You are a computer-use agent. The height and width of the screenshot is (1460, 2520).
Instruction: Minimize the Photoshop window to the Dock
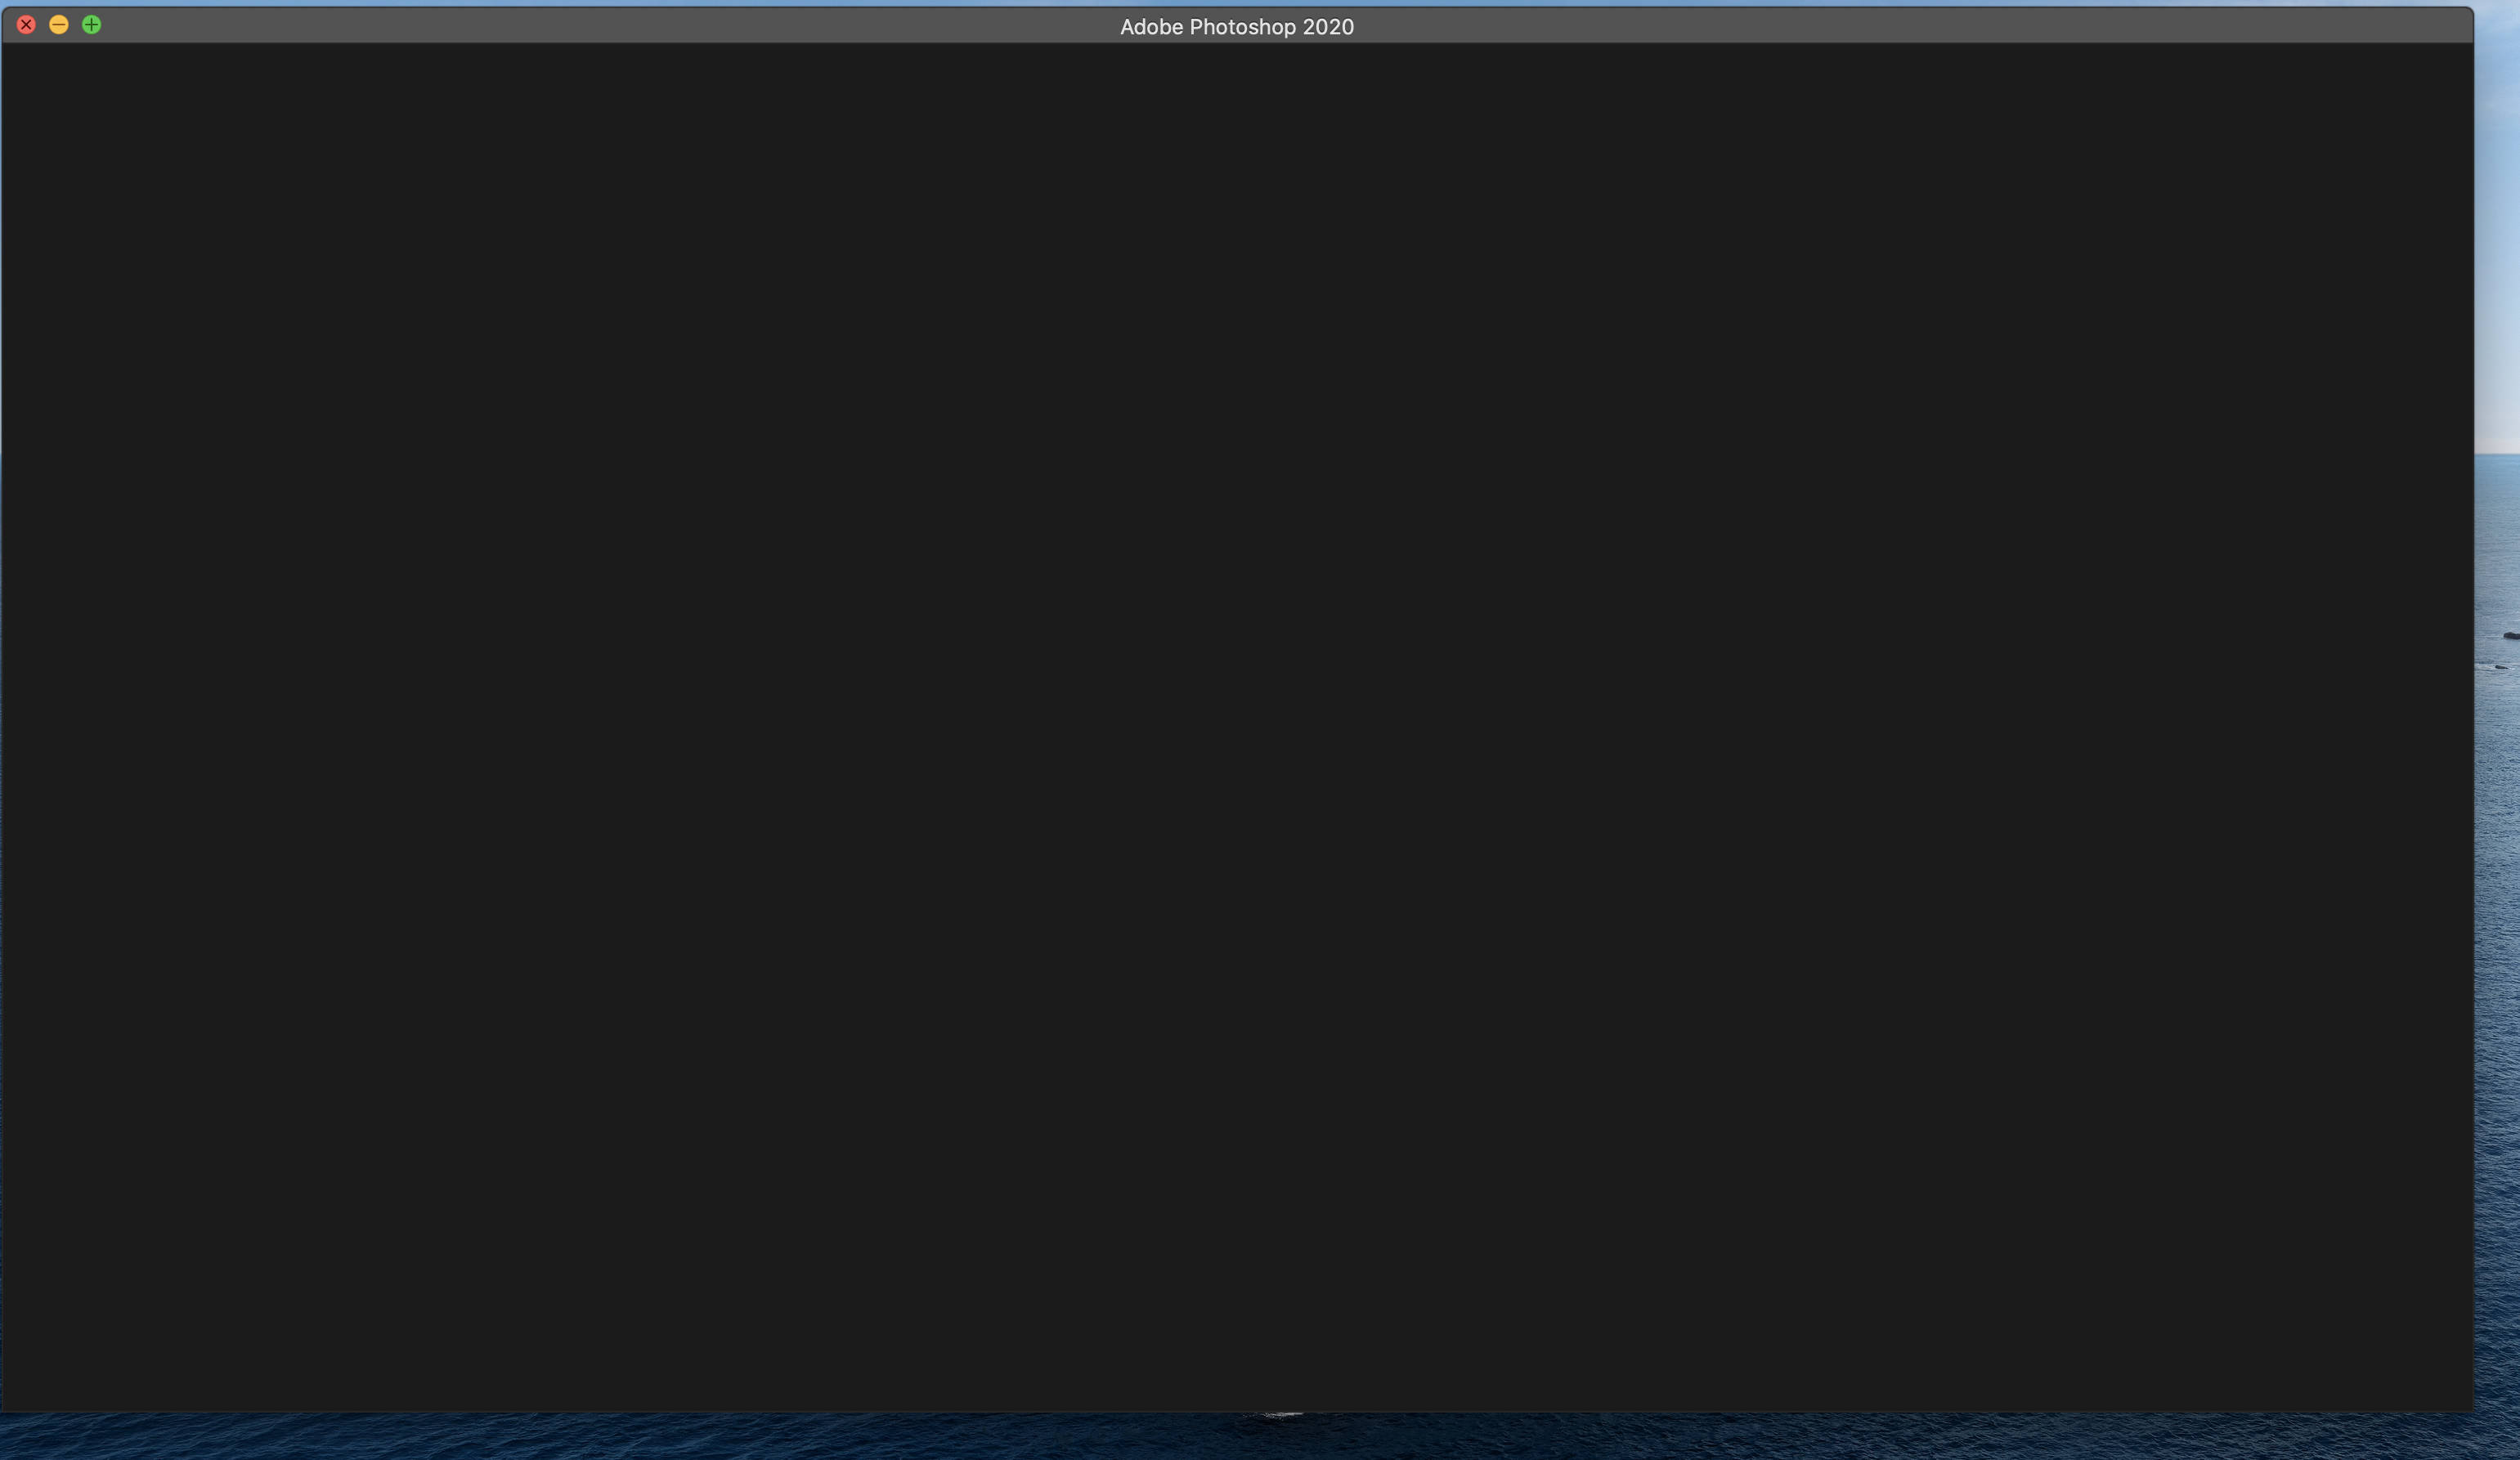(x=58, y=24)
